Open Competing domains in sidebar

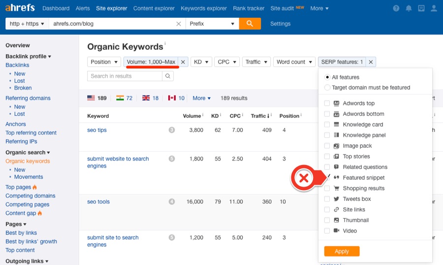coord(30,196)
